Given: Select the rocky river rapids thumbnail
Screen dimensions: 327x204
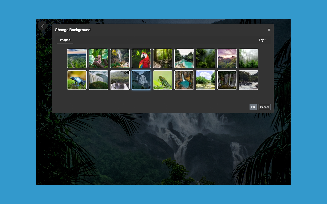Looking at the screenshot, I should (x=249, y=80).
